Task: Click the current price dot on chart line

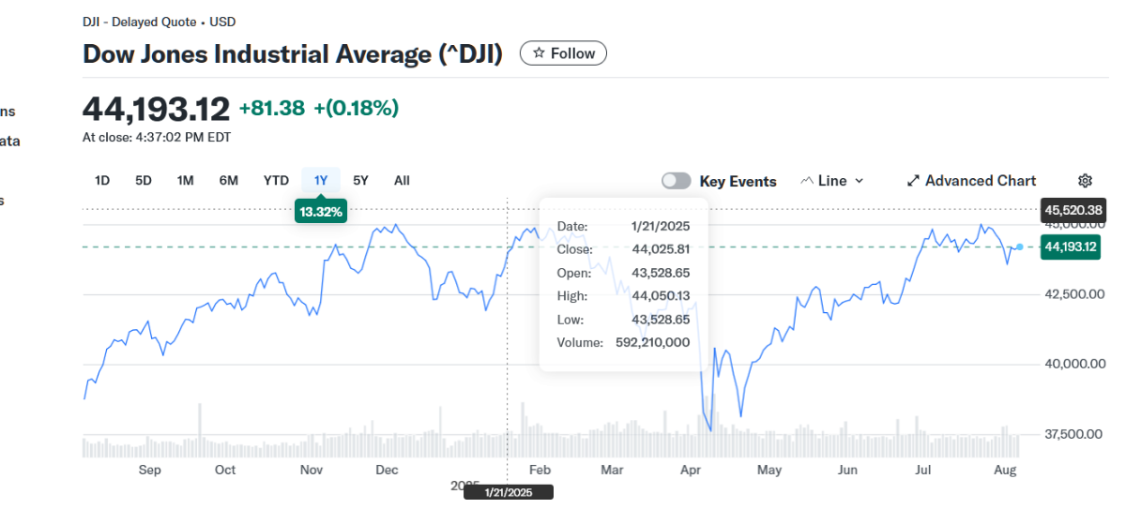Action: (x=1020, y=247)
